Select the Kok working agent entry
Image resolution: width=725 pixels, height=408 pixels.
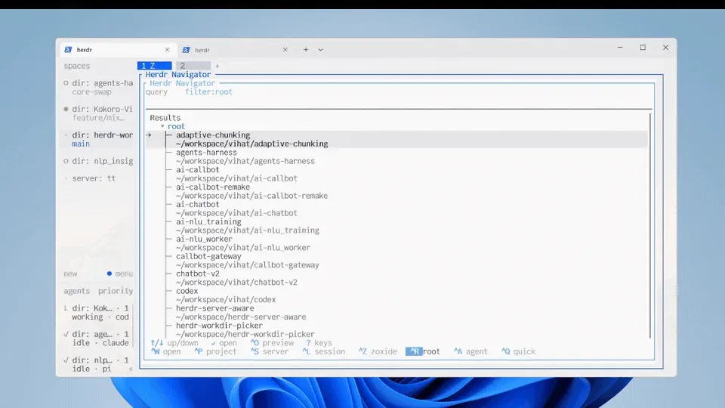pyautogui.click(x=97, y=312)
